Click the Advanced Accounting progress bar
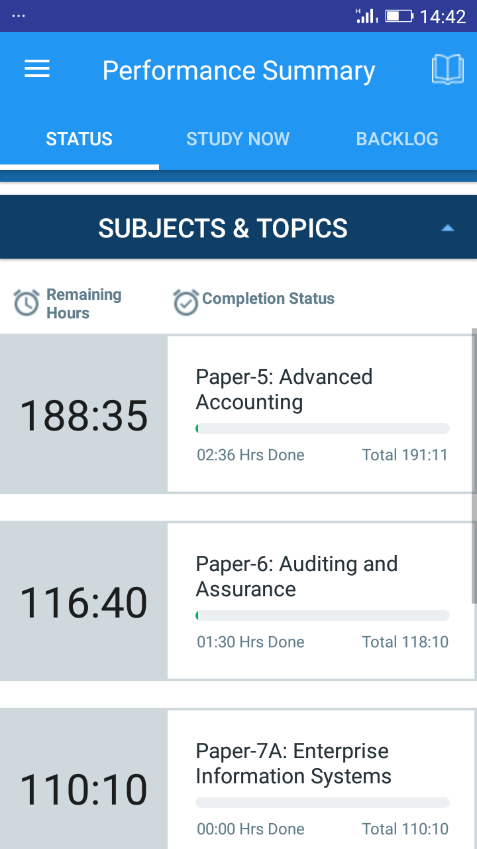This screenshot has height=849, width=477. coord(323,428)
